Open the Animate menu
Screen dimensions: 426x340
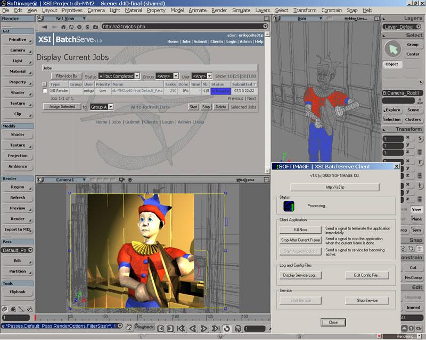click(x=198, y=10)
